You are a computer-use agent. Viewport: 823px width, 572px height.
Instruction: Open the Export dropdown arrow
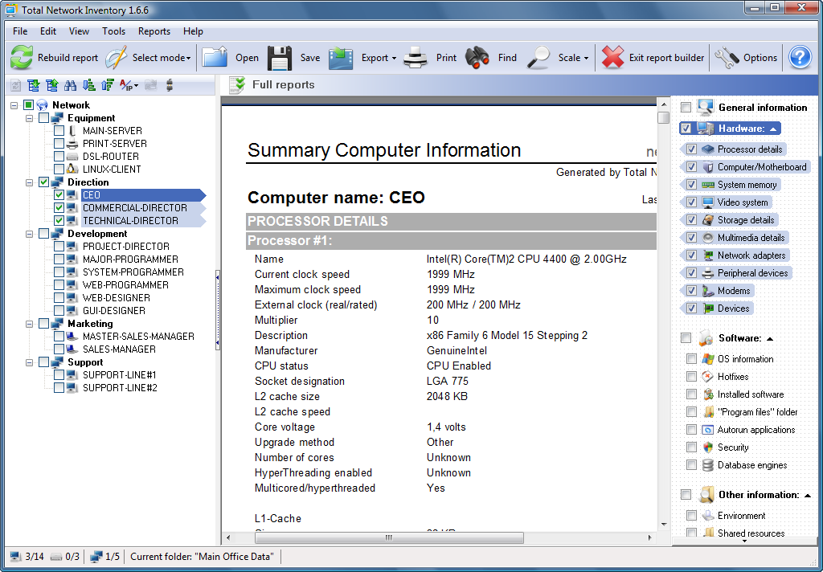394,59
